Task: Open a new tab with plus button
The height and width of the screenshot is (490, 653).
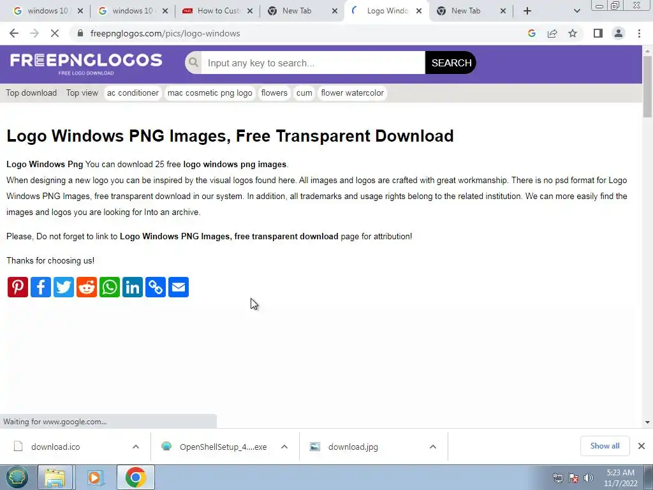Action: 527,11
